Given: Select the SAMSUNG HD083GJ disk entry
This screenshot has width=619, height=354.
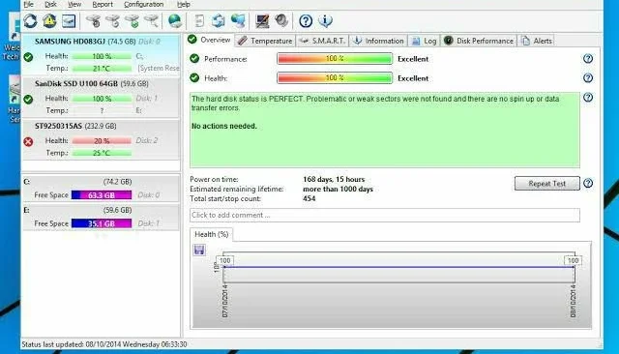Looking at the screenshot, I should (101, 54).
